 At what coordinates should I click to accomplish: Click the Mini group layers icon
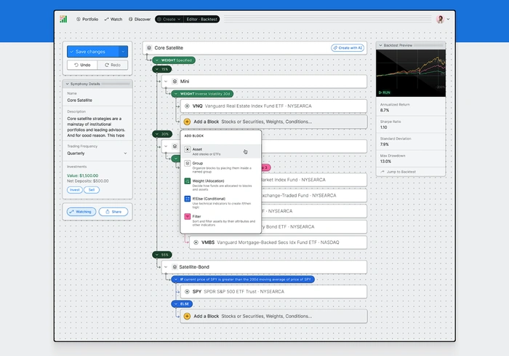(175, 82)
